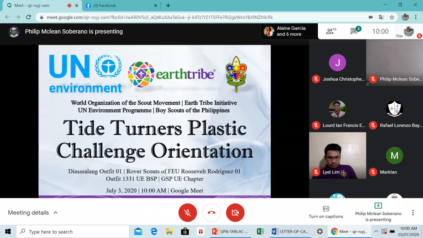The width and height of the screenshot is (423, 238).
Task: Click the camera permissions icon in address bar
Action: pos(371,17)
